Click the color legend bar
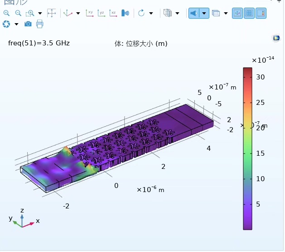The height and width of the screenshot is (252, 285). click(x=247, y=148)
